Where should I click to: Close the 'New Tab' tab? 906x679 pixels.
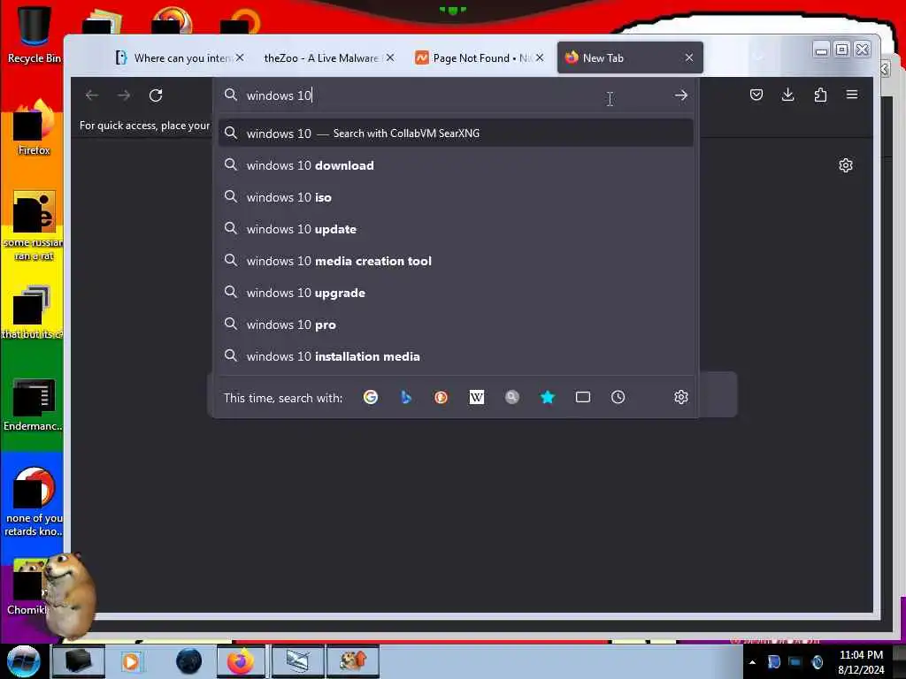tap(688, 57)
